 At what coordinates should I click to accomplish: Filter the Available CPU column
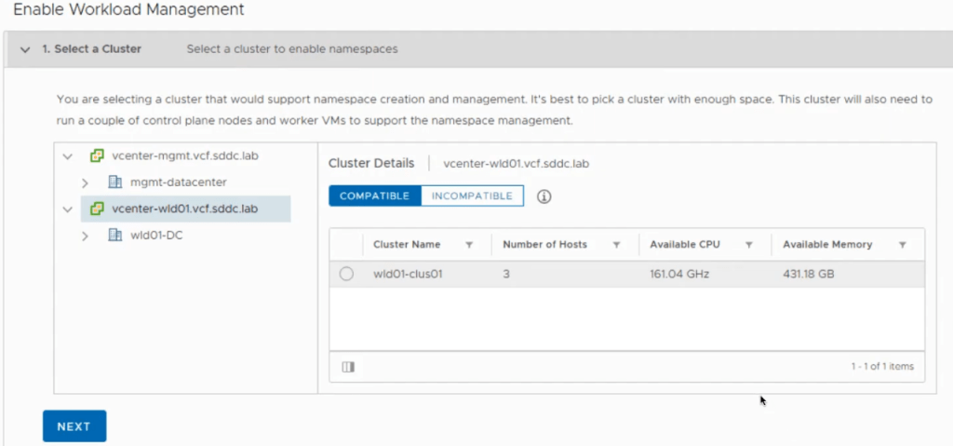[x=748, y=245]
